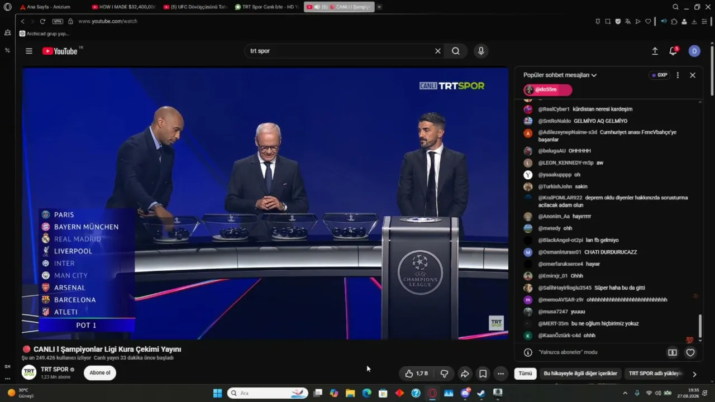Screen dimensions: 715x402
Task: Go back in browser history
Action: pos(22,21)
